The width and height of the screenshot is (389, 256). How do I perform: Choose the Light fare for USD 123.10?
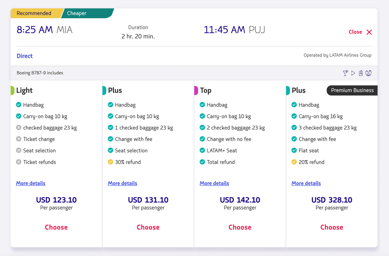56,227
